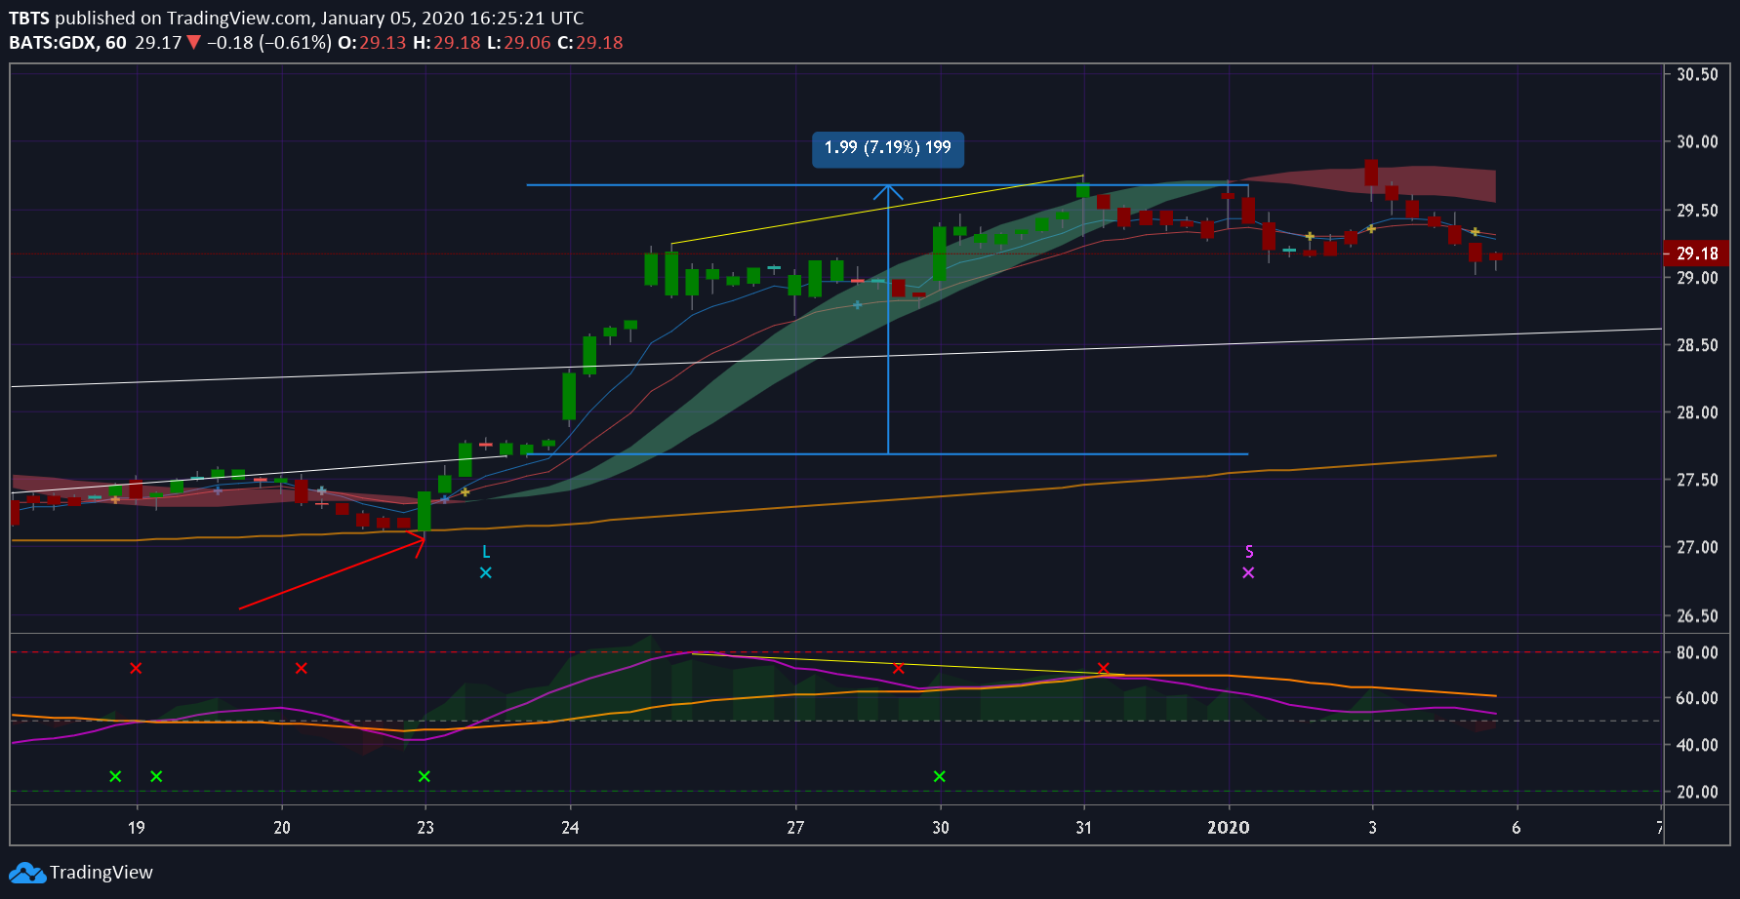Click the H: 29.18 high value
The width and height of the screenshot is (1740, 899).
(447, 43)
